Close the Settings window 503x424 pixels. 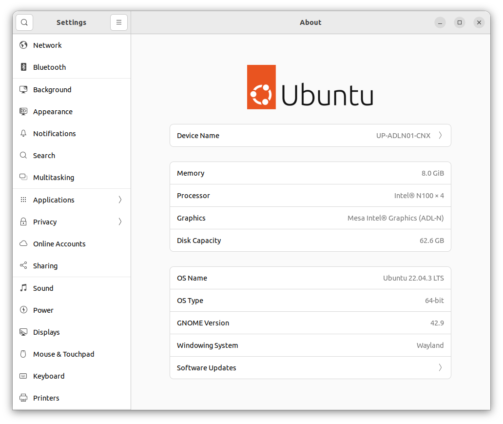[479, 22]
